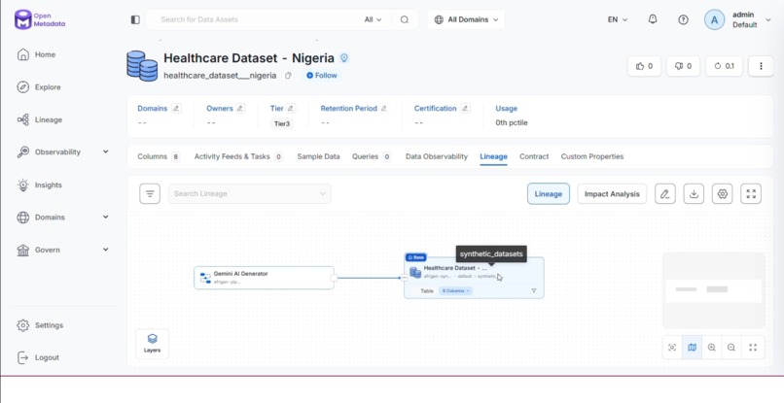Select the Gemini AI Generator node

tap(264, 278)
